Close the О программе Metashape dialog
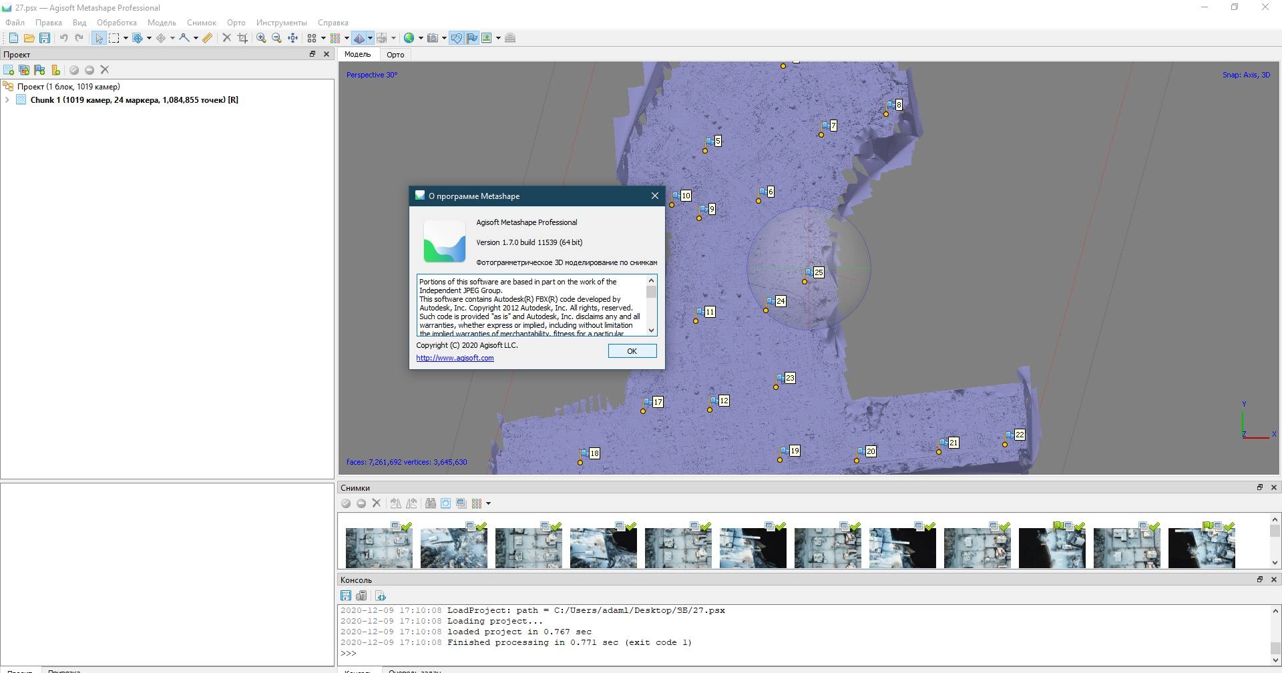This screenshot has width=1282, height=673. [x=655, y=196]
